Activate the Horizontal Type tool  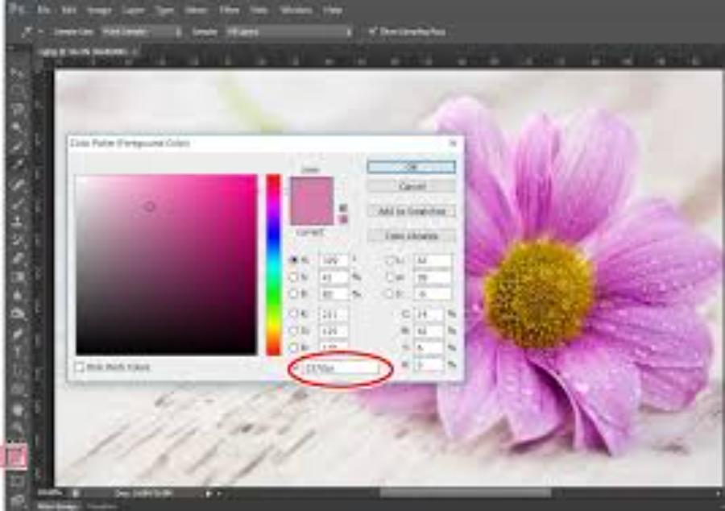coord(17,352)
